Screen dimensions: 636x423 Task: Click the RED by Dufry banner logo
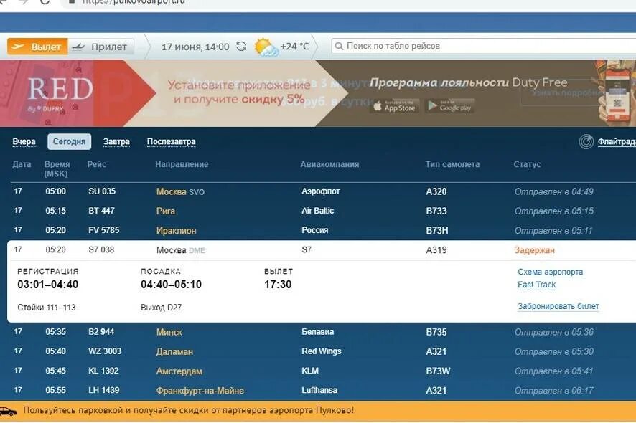click(60, 93)
